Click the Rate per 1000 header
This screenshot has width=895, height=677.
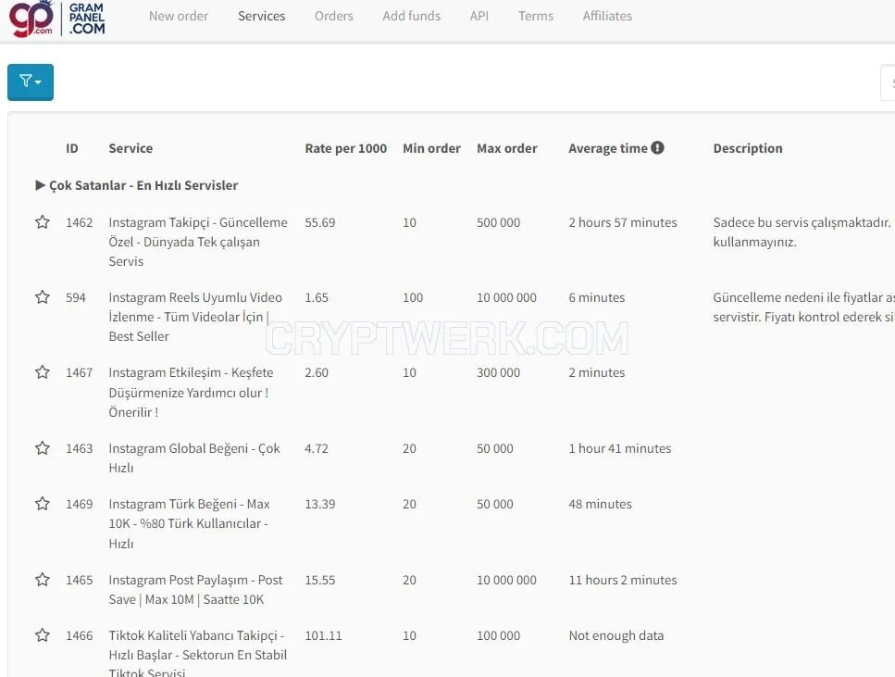(x=346, y=148)
